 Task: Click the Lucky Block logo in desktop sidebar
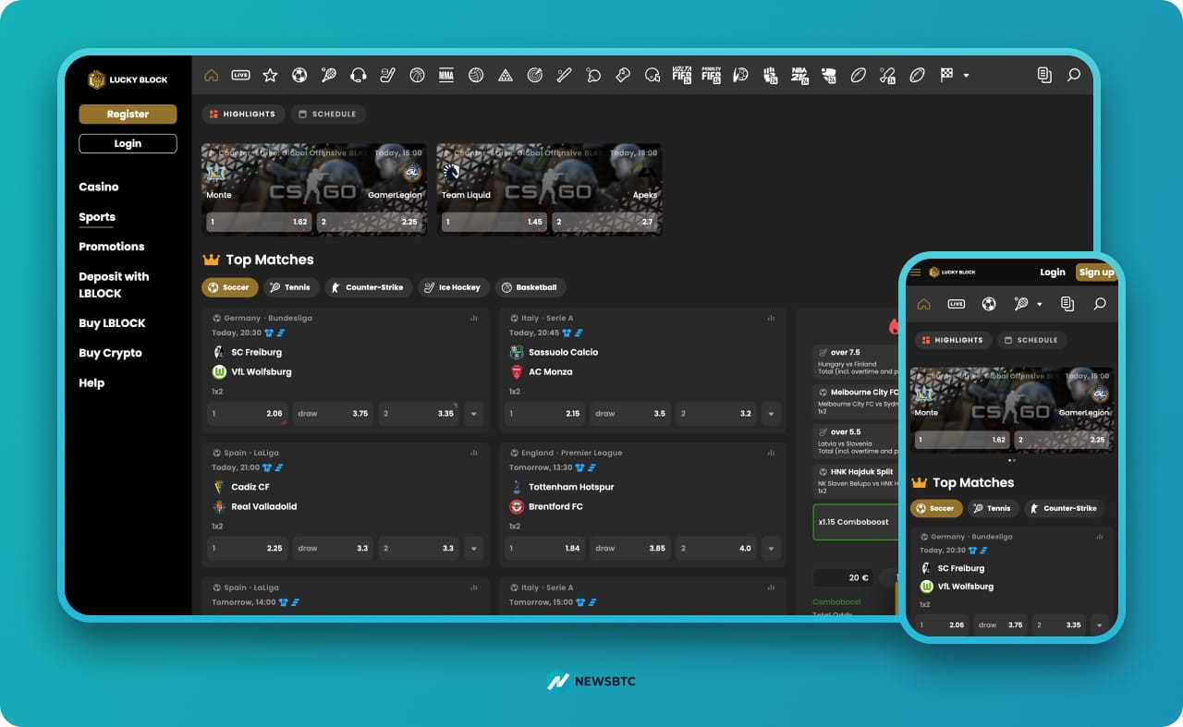pos(128,79)
